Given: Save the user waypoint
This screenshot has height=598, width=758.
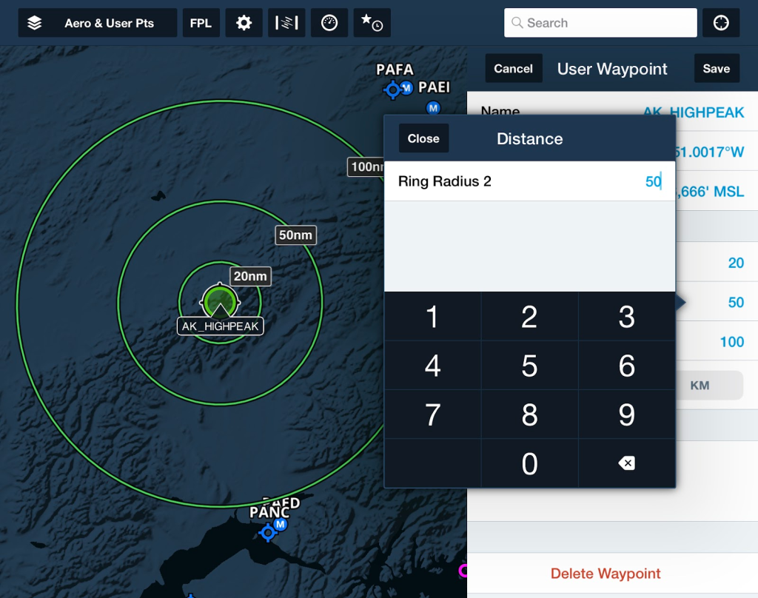Looking at the screenshot, I should tap(717, 68).
